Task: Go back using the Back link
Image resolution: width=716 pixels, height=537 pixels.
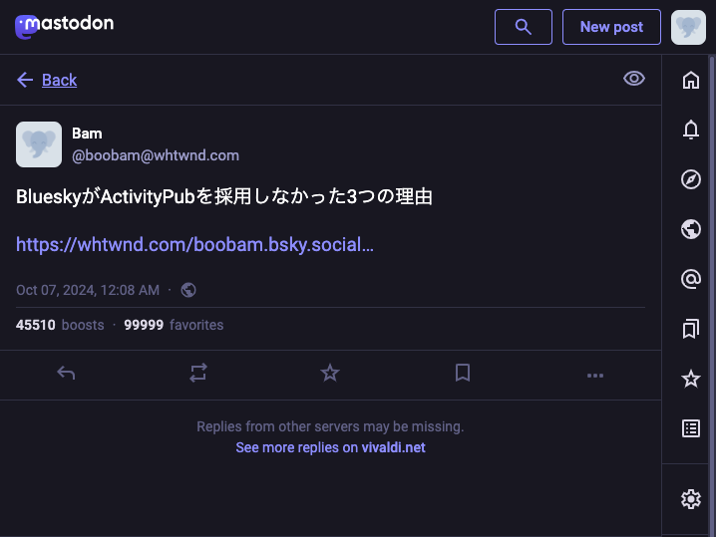Action: pyautogui.click(x=47, y=80)
